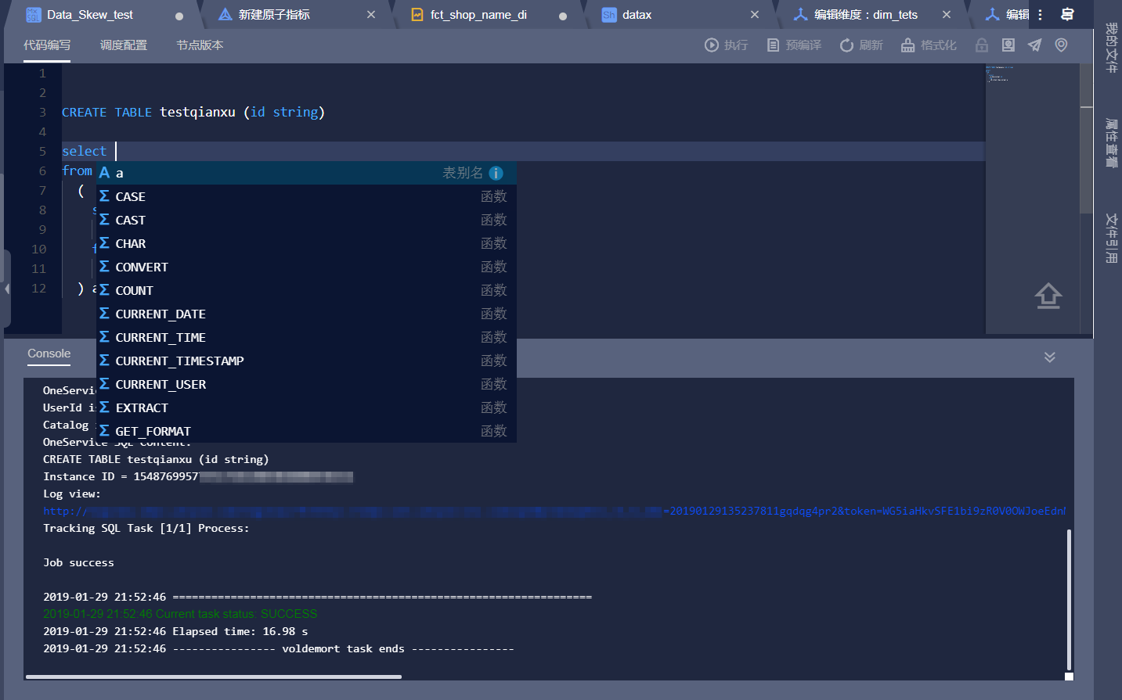Viewport: 1122px width, 700px height.
Task: Choose COUNT function suggestion
Action: click(x=306, y=290)
